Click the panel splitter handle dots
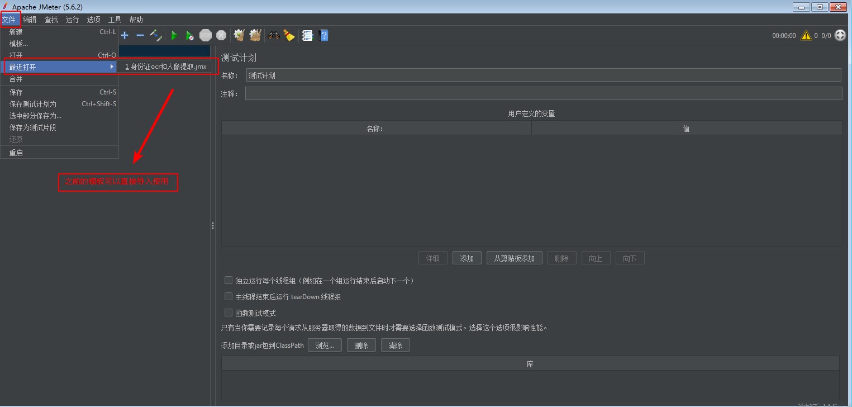Screen dimensions: 852x407 pyautogui.click(x=213, y=225)
